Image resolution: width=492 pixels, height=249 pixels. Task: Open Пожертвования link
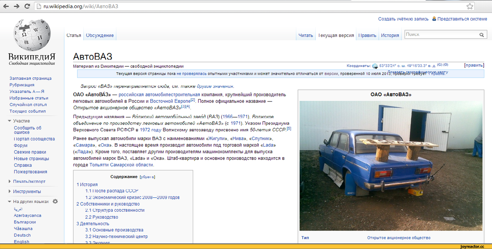(30, 172)
